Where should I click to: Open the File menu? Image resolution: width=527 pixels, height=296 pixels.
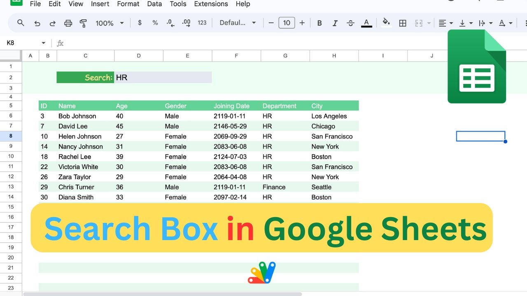(35, 4)
